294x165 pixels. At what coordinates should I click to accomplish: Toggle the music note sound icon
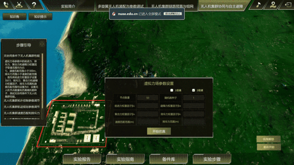[x=258, y=5]
